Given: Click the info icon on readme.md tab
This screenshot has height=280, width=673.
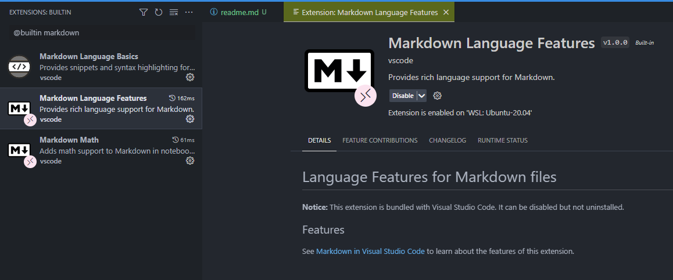Looking at the screenshot, I should coord(214,12).
